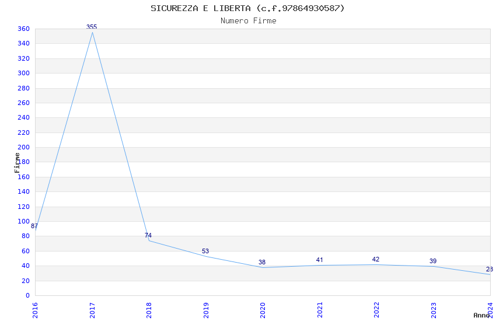Click the subtitle Numero Firme
Image resolution: width=496 pixels, height=321 pixels.
(x=249, y=20)
